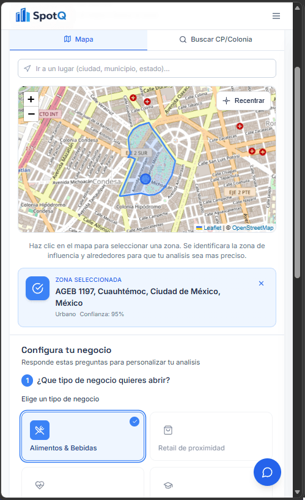The width and height of the screenshot is (305, 500).
Task: Click the fork and knife icon
Action: click(40, 430)
